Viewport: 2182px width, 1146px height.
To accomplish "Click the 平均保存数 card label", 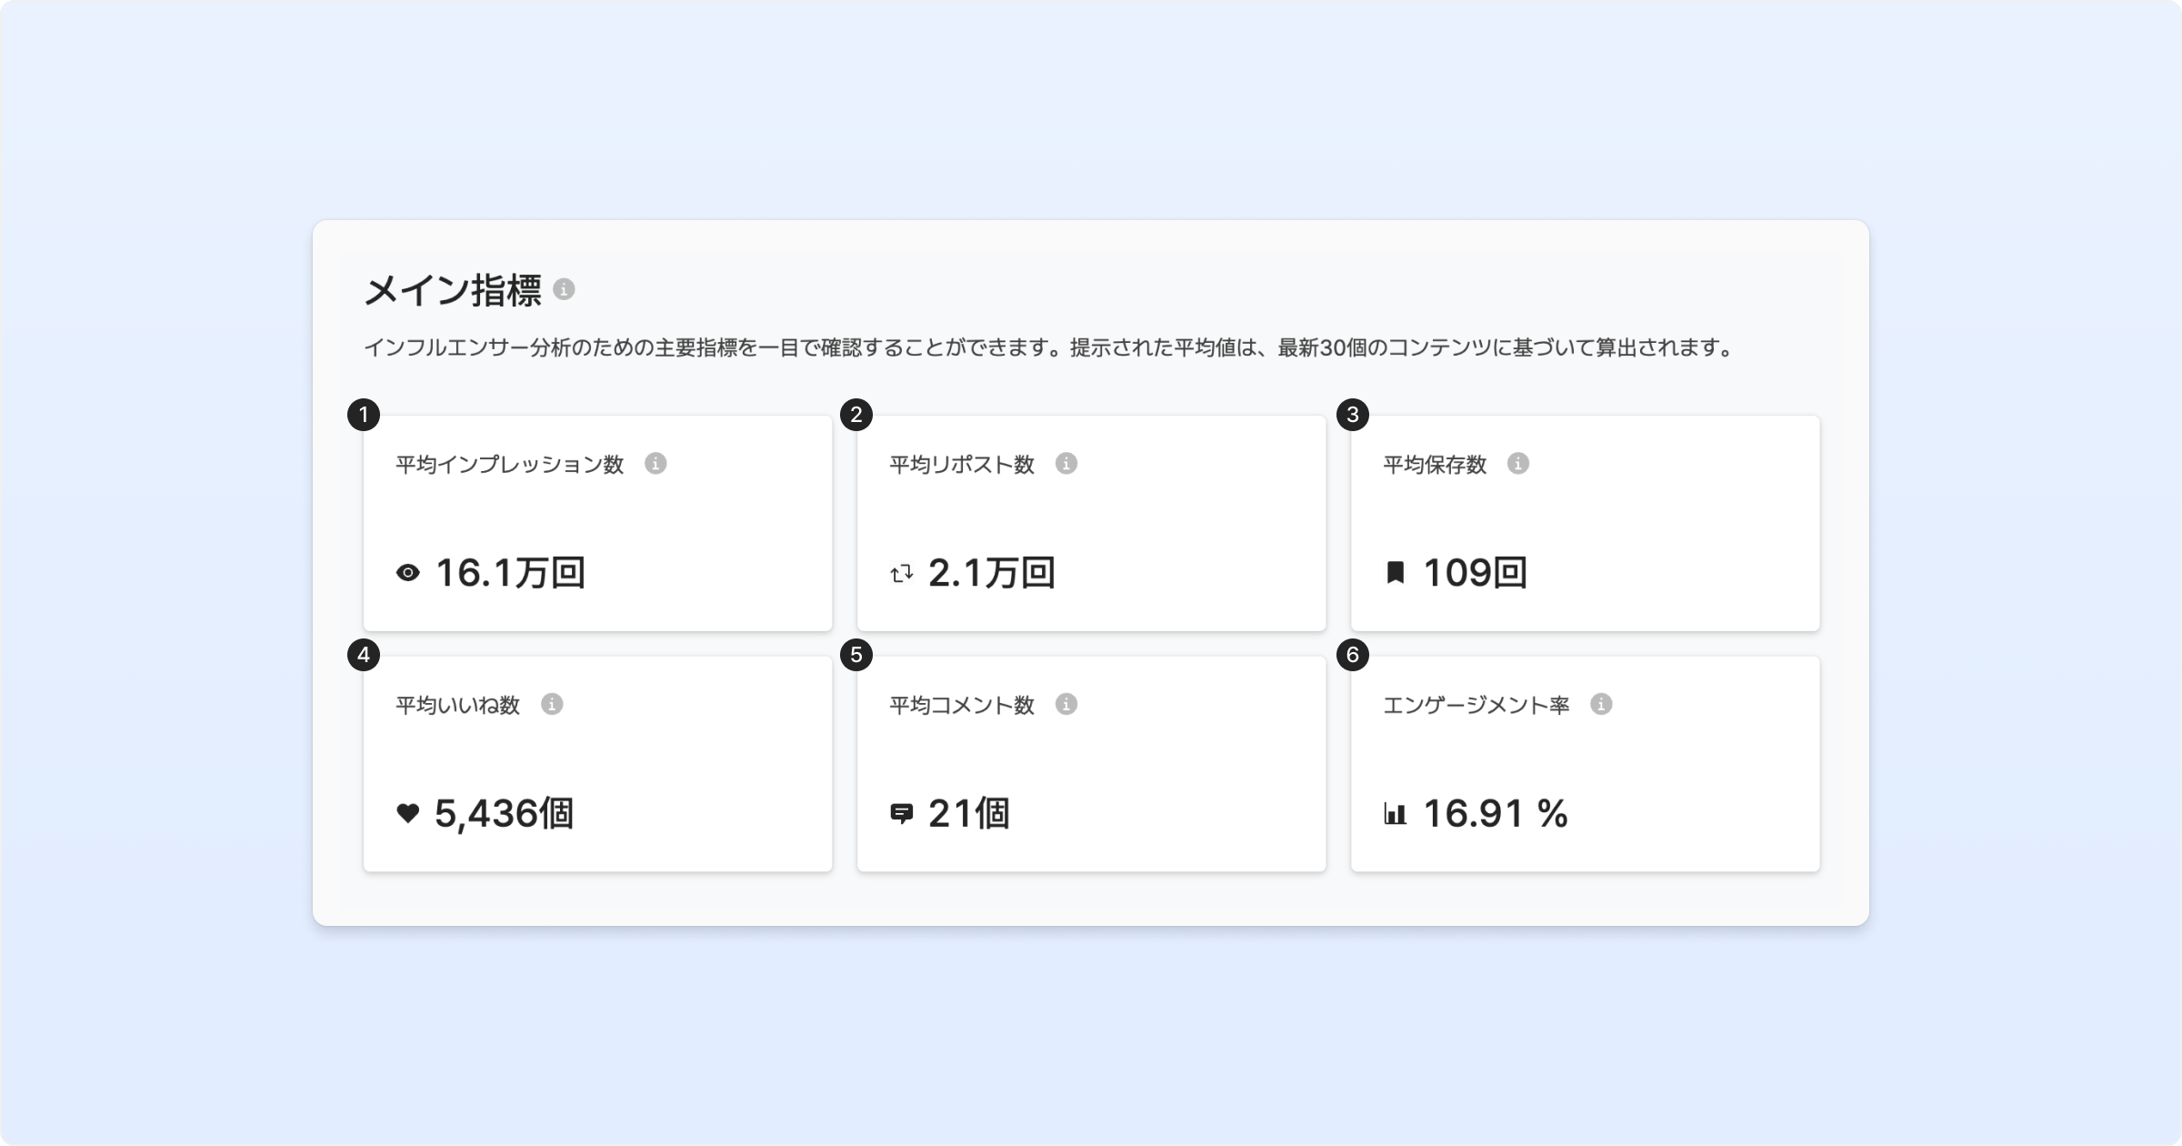I will (1435, 465).
